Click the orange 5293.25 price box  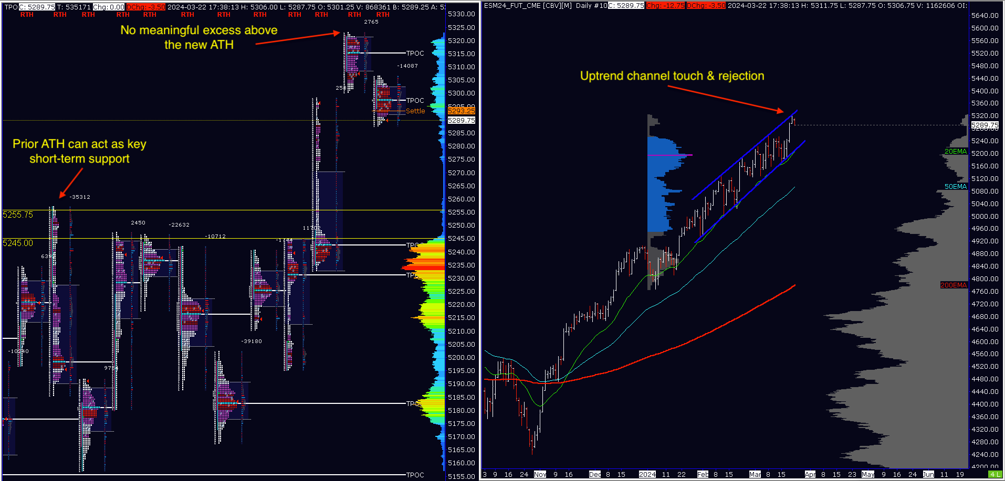coord(461,111)
